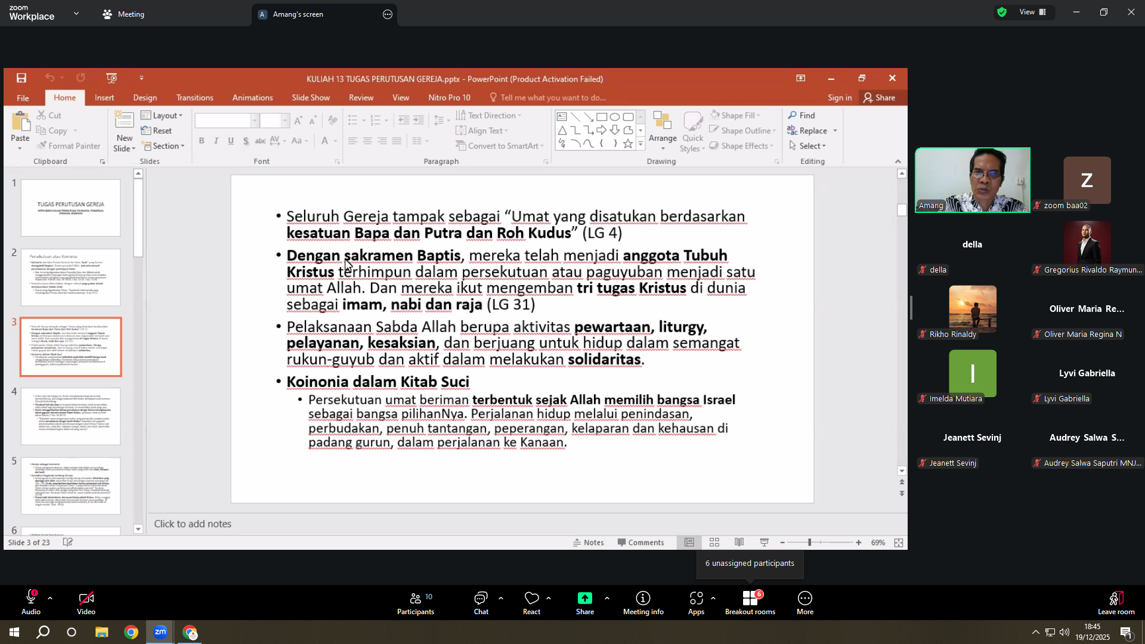Expand Share options arrow in Zoom
The height and width of the screenshot is (644, 1145).
pyautogui.click(x=607, y=598)
